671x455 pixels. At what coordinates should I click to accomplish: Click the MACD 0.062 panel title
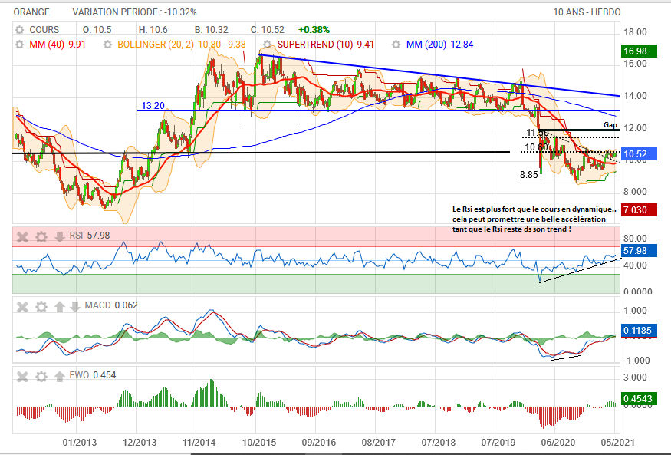coord(111,305)
